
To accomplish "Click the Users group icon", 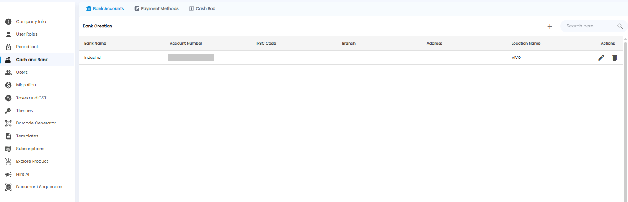I will [x=8, y=73].
